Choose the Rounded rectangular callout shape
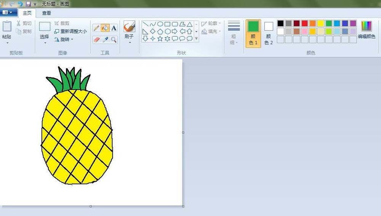 pyautogui.click(x=175, y=38)
